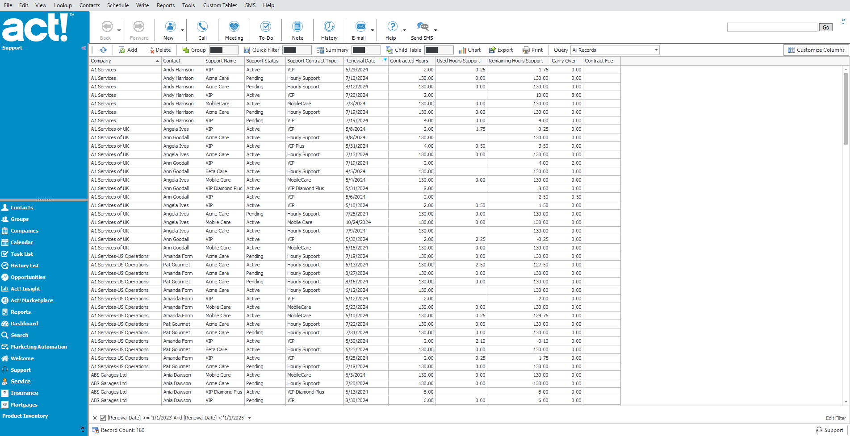Click the Go search button
This screenshot has width=850, height=436.
(x=826, y=28)
